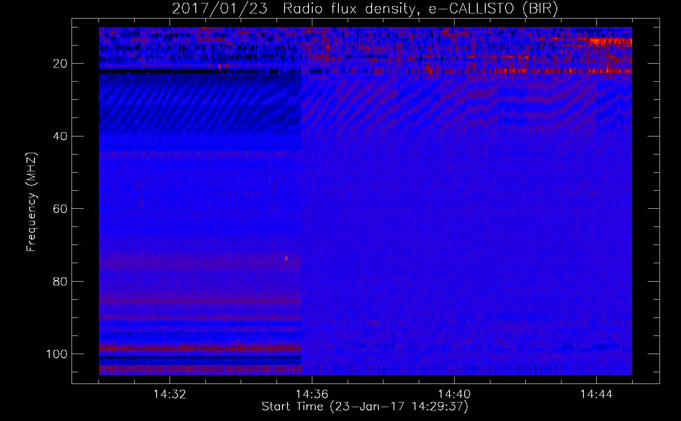Image resolution: width=681 pixels, height=421 pixels.
Task: Click the 'Start Time (23-Jan-17 14:29:37)' label
Action: coord(365,407)
